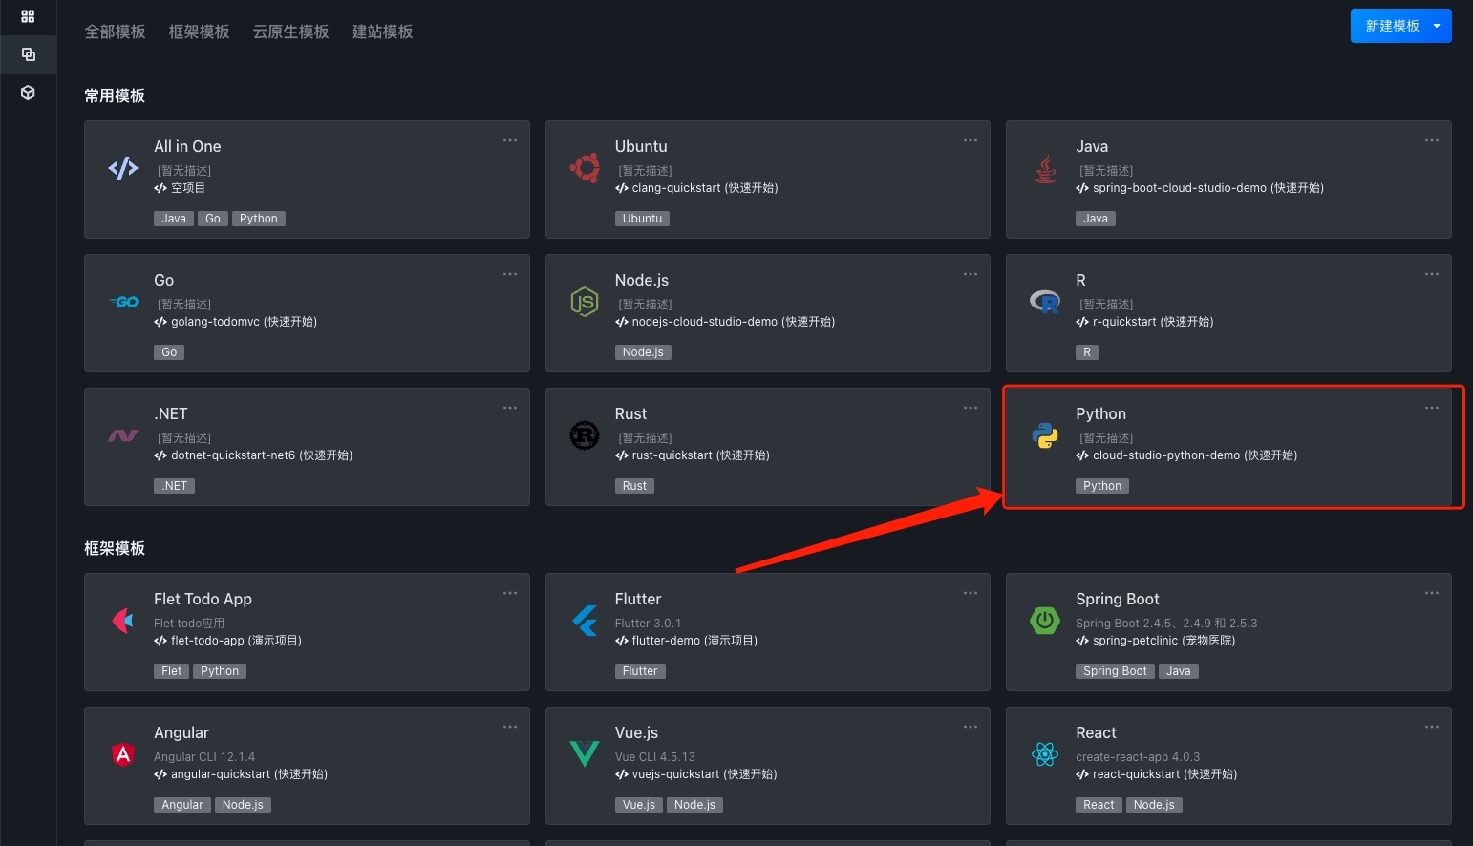Switch to the 全部模板 tab

(x=115, y=32)
